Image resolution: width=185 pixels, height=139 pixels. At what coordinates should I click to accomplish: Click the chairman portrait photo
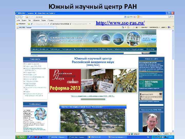(151, 123)
